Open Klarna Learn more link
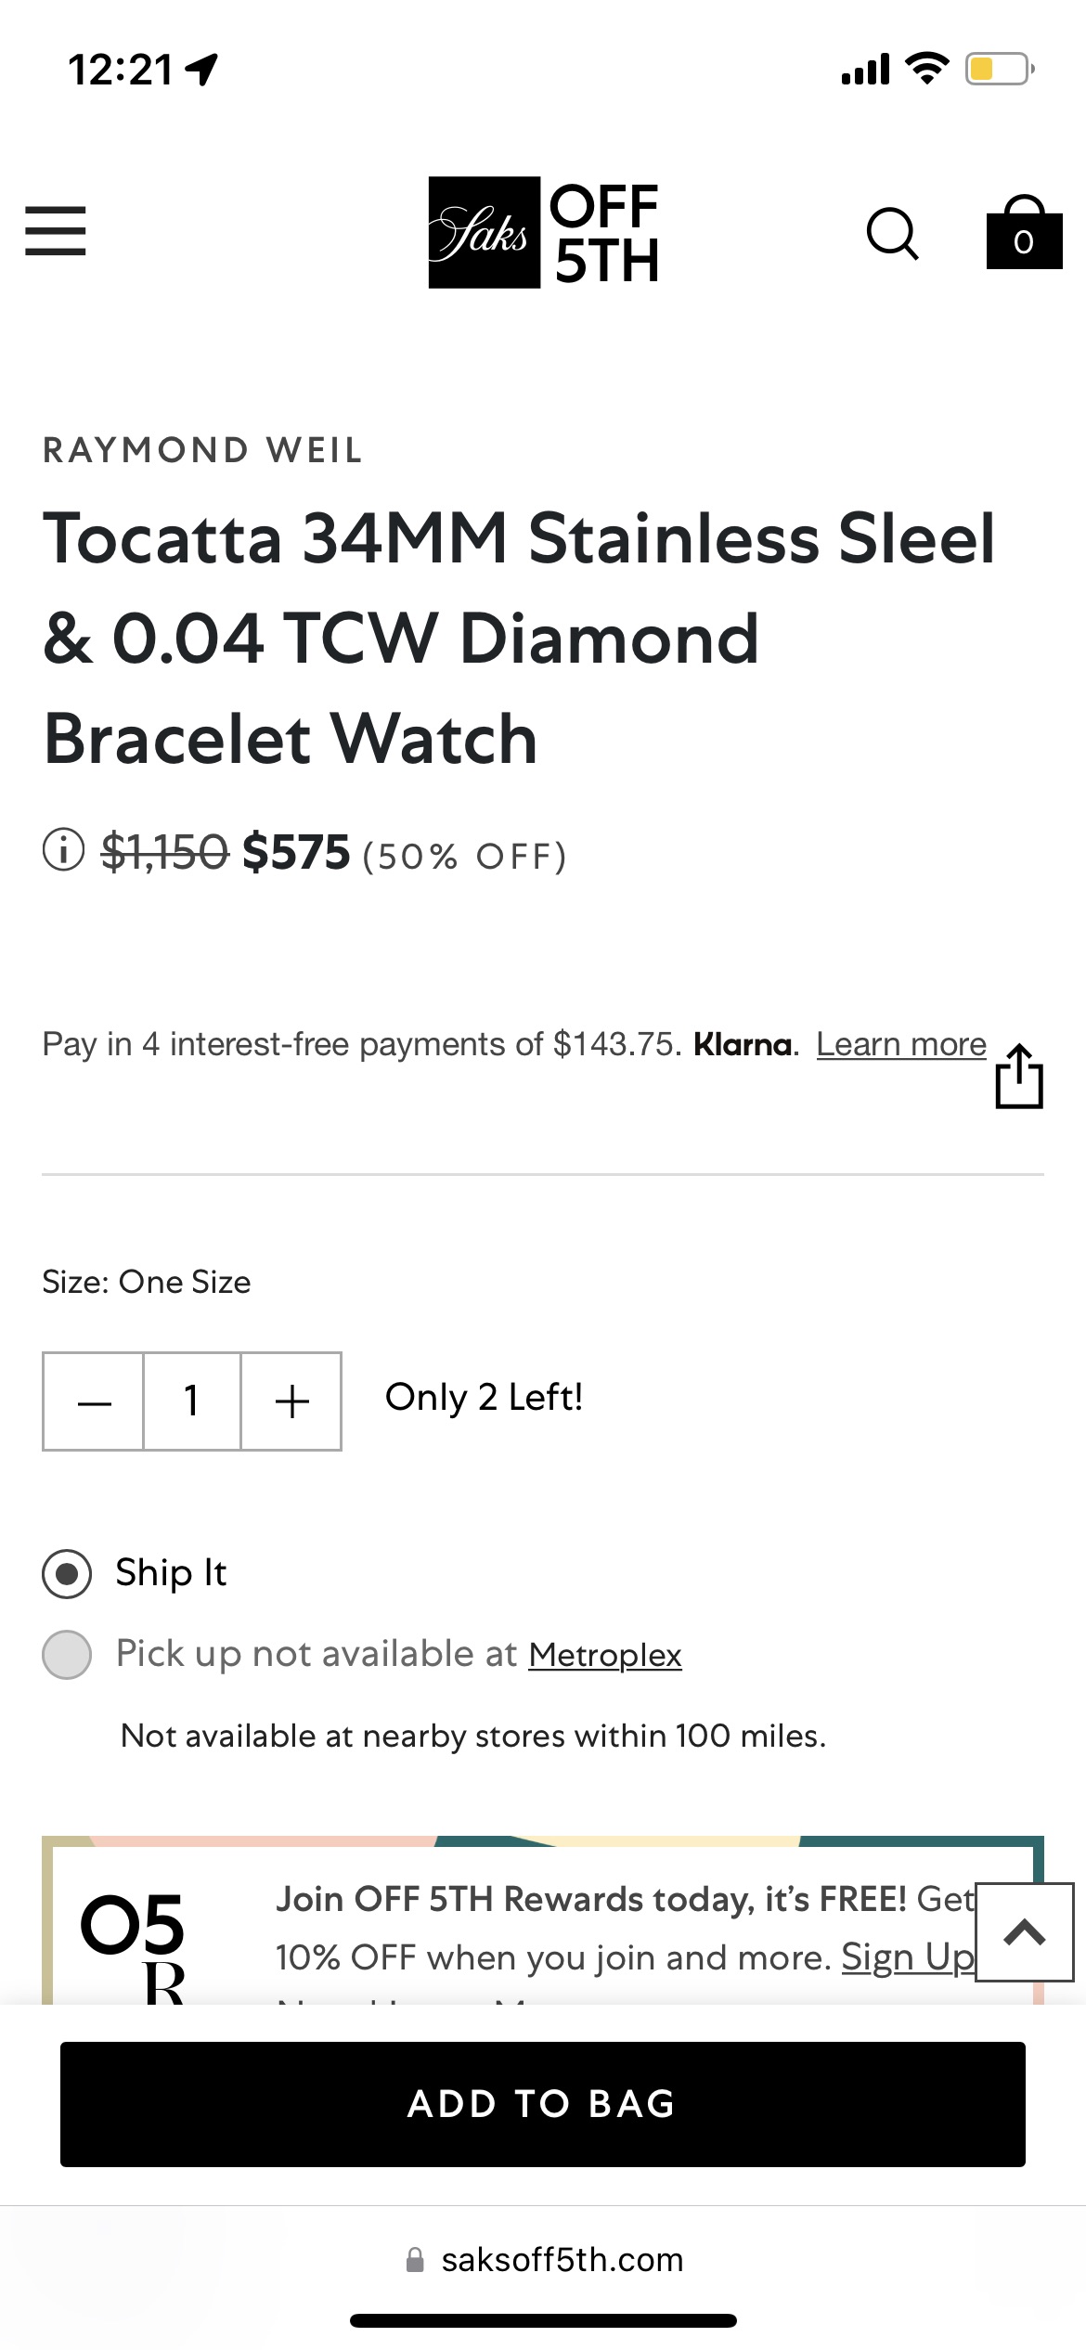The width and height of the screenshot is (1086, 2350). (x=900, y=1045)
